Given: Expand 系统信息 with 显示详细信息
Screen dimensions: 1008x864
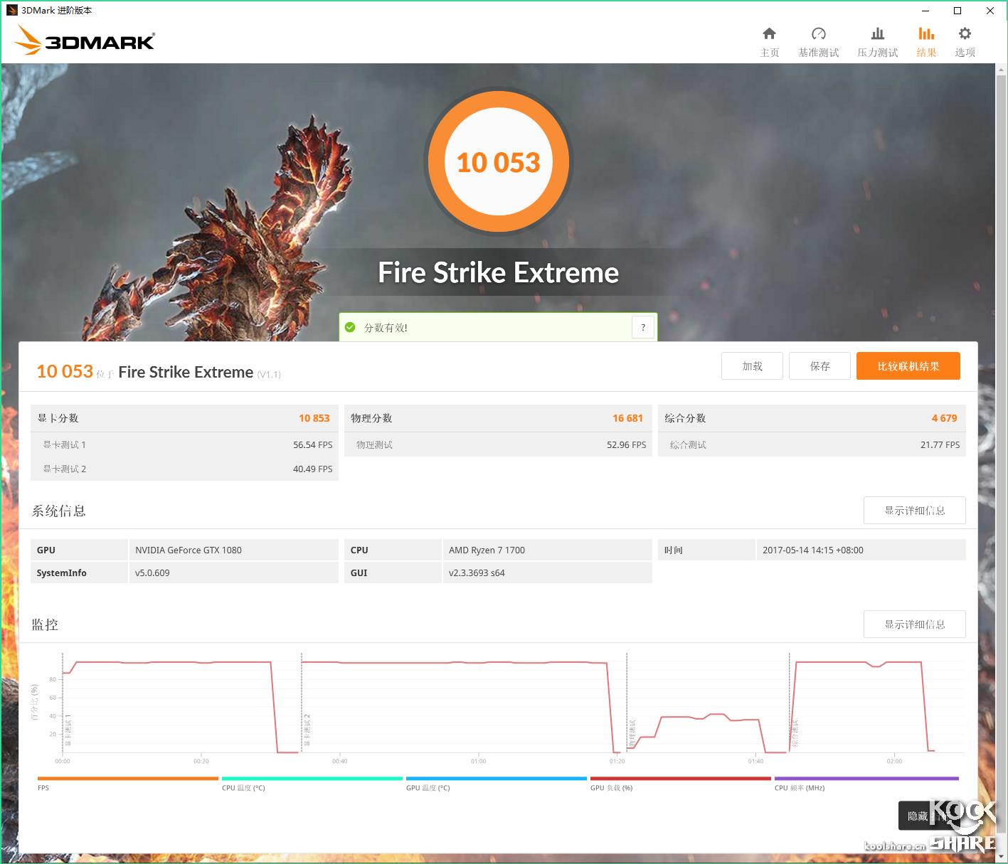Looking at the screenshot, I should coord(914,510).
